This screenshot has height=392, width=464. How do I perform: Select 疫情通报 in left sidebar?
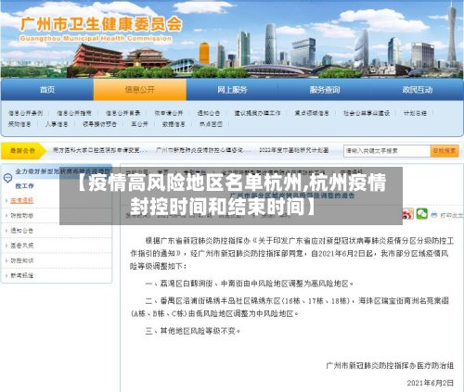(x=21, y=200)
